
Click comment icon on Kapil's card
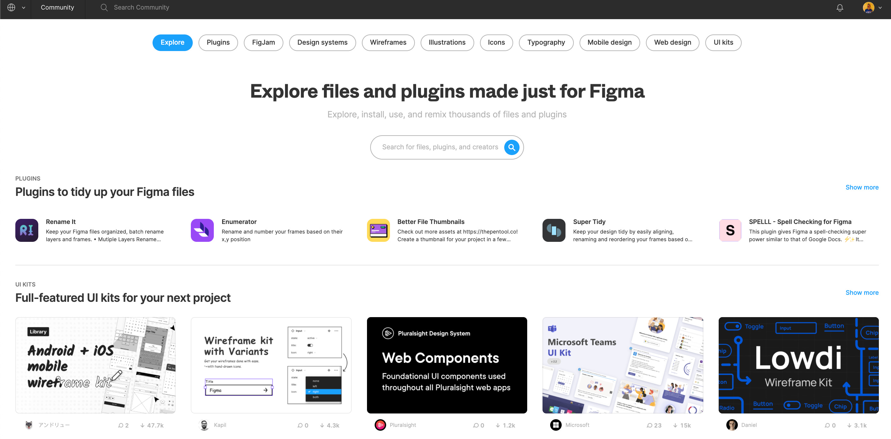[x=300, y=426]
